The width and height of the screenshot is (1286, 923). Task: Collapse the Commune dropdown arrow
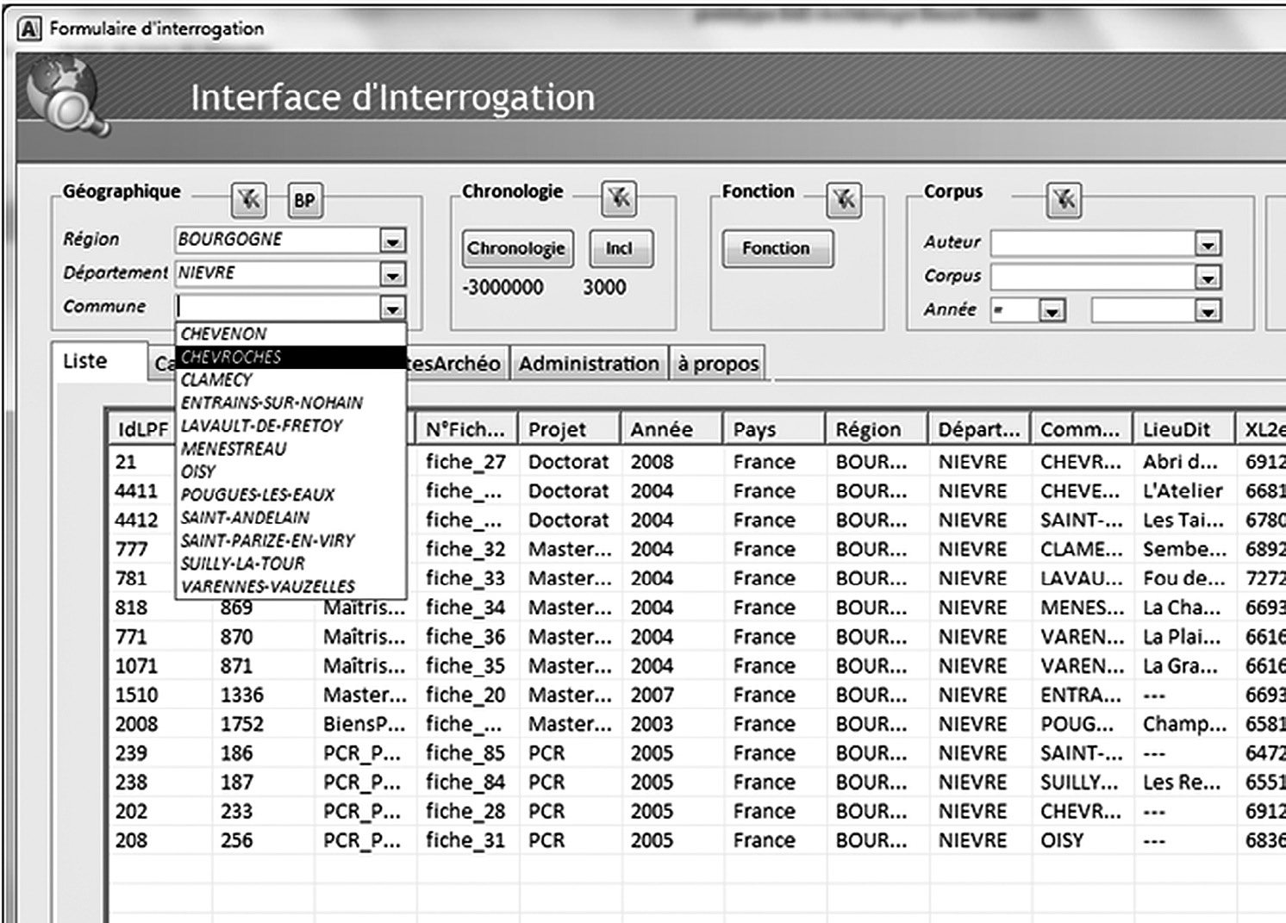pos(392,308)
